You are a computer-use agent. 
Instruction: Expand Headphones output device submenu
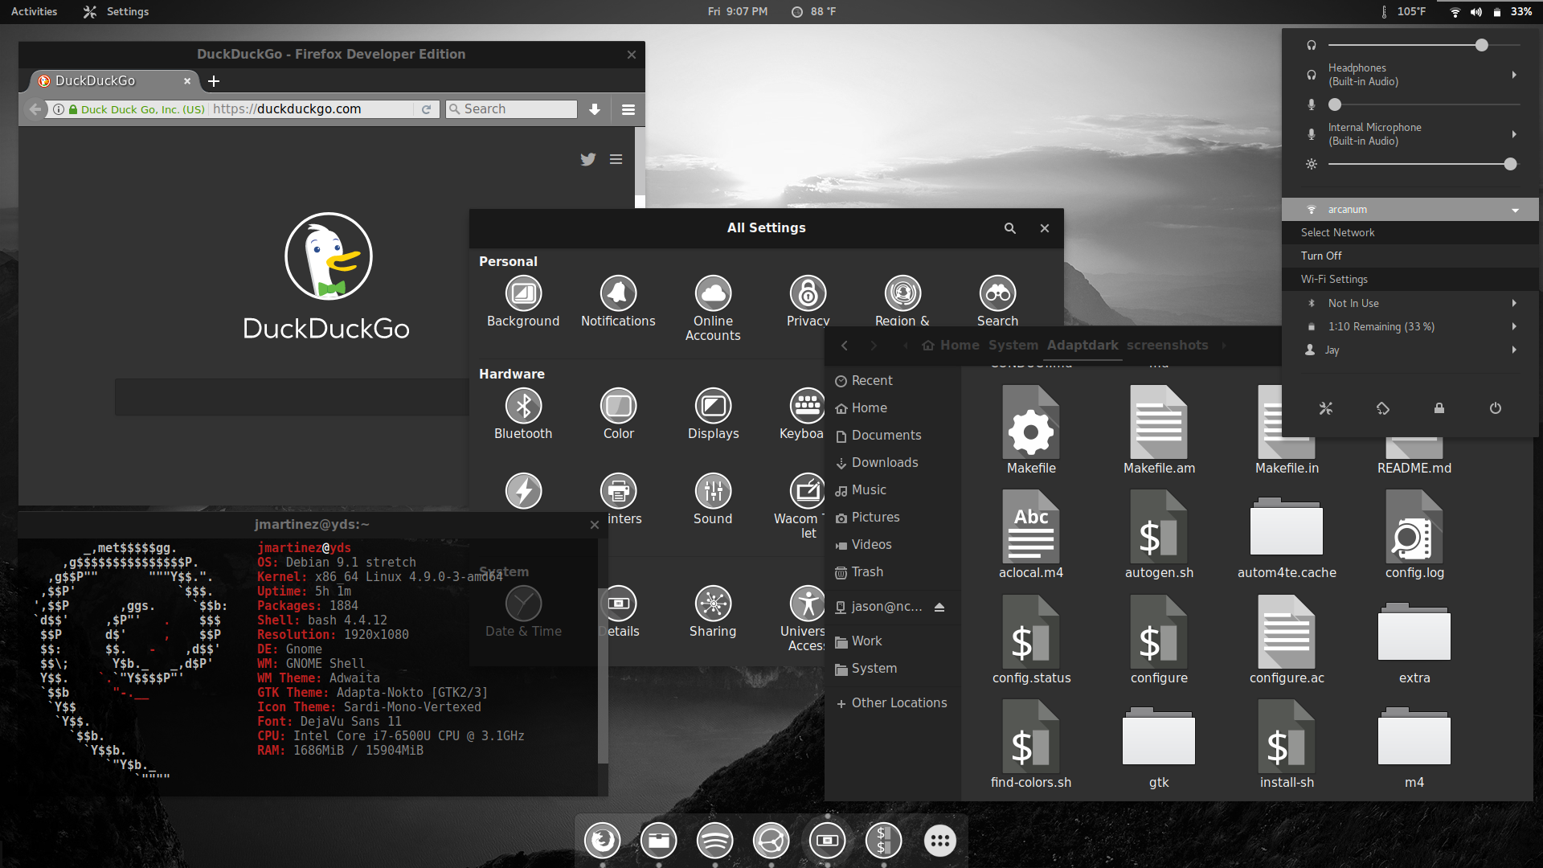point(1514,75)
